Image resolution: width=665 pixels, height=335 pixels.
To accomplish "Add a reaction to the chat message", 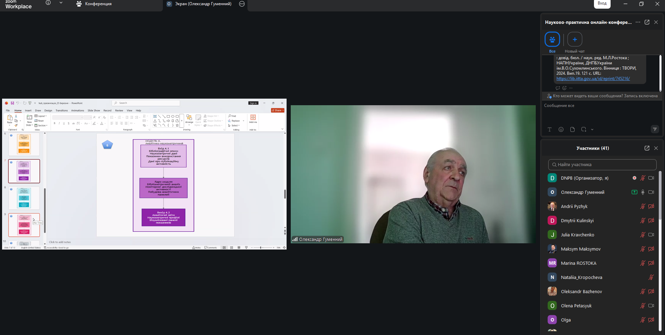I will 564,88.
